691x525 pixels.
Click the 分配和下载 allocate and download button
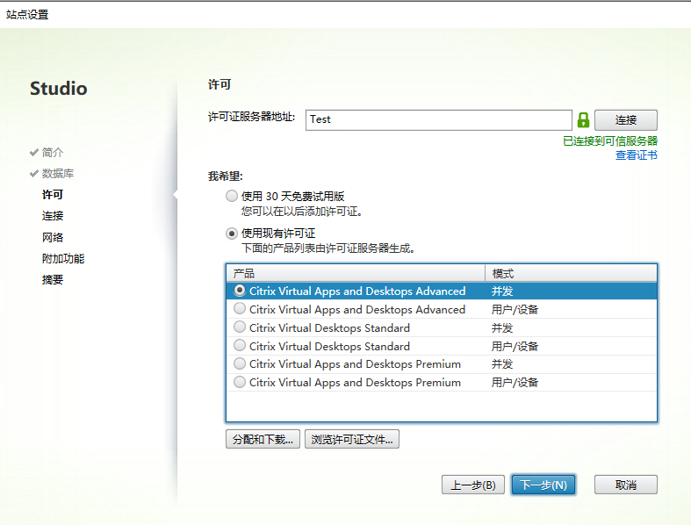pyautogui.click(x=263, y=439)
